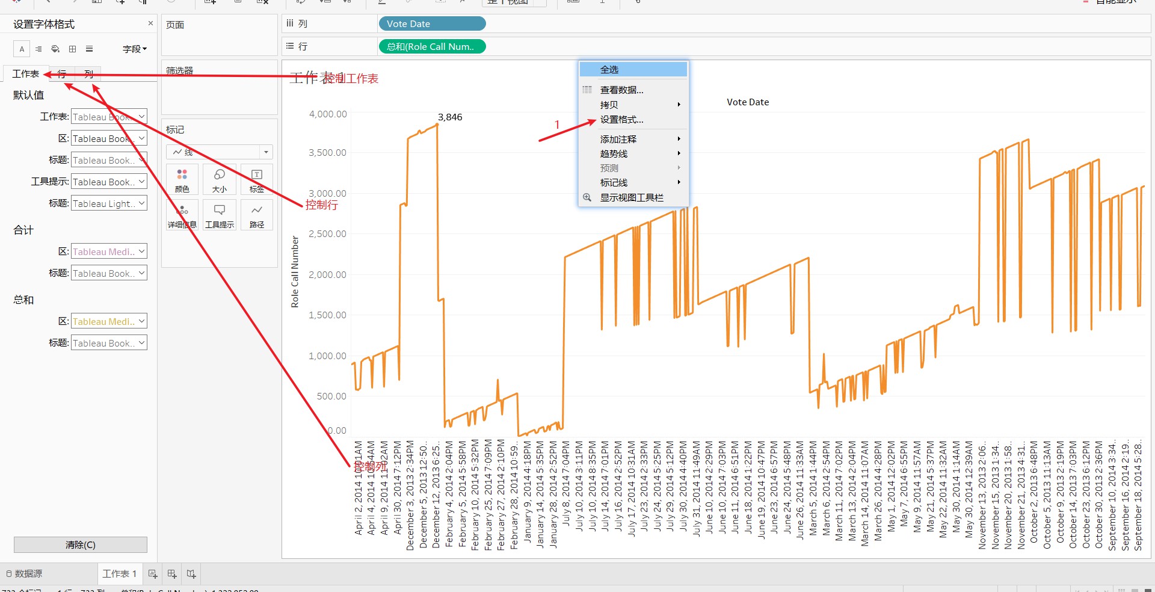Select the lines format icon

89,49
